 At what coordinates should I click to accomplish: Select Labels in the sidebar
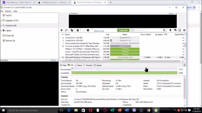pos(8,30)
